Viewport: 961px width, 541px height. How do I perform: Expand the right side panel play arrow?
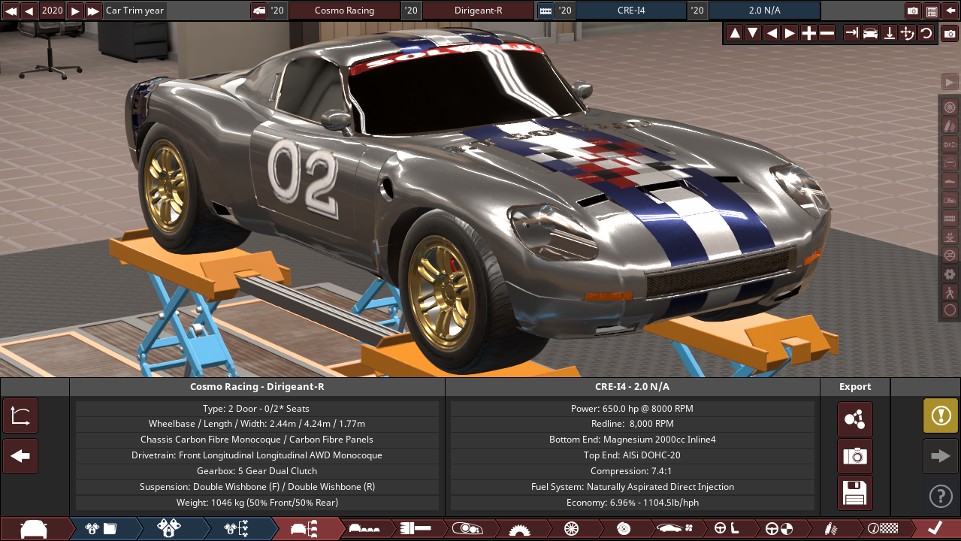point(950,82)
